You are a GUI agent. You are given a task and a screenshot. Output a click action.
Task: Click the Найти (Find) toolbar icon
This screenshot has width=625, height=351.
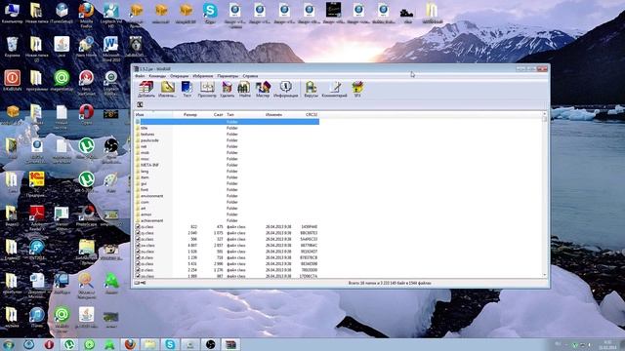click(x=244, y=89)
